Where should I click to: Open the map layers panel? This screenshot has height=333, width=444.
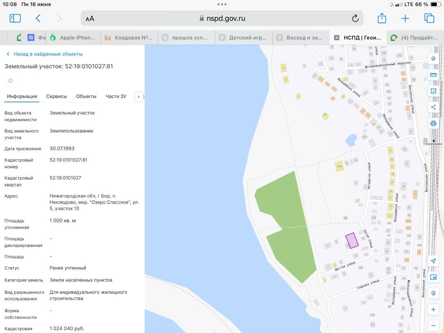[x=433, y=59]
